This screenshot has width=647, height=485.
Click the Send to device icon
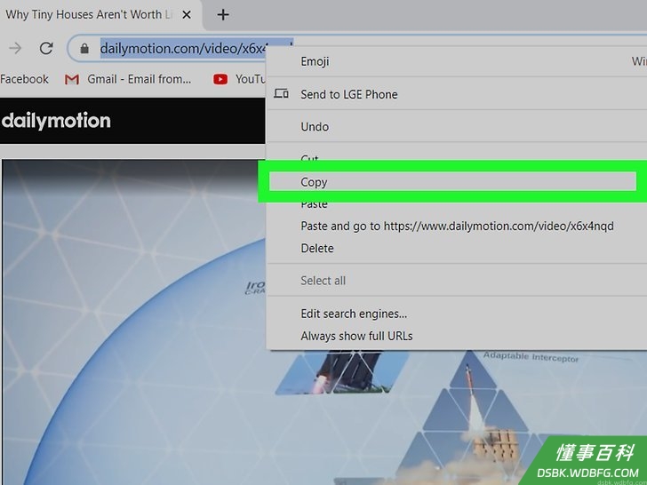[281, 94]
